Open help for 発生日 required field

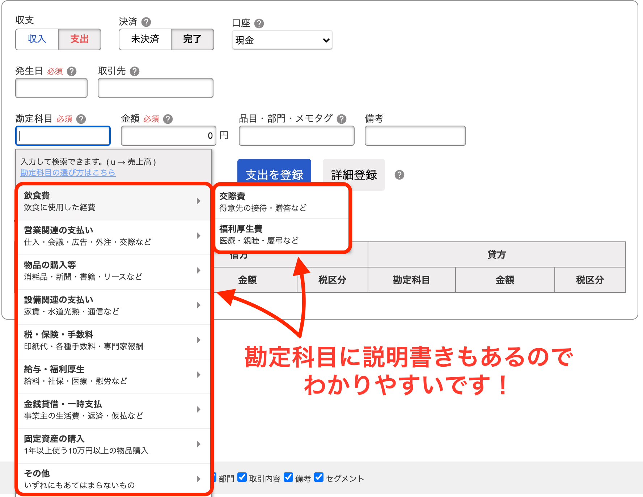(x=72, y=71)
